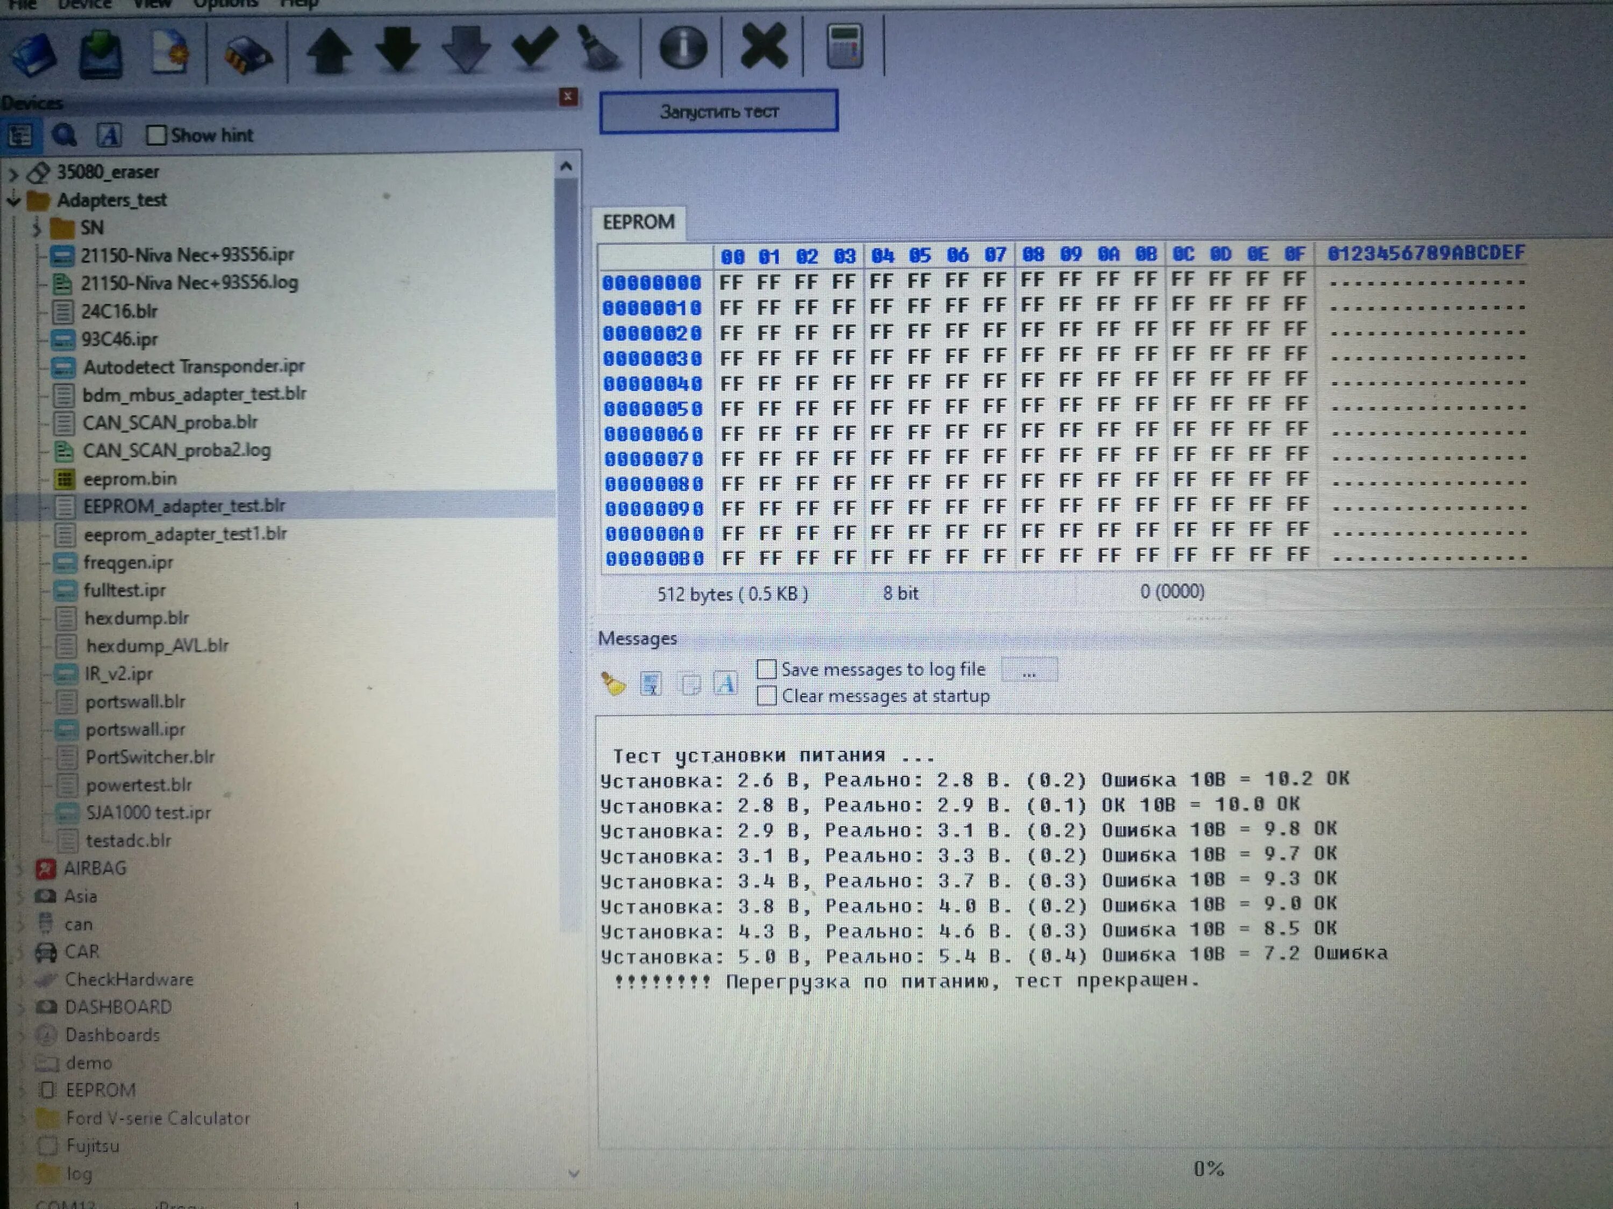Switch to the EEPROM tab
Screen dimensions: 1613x1209
pyautogui.click(x=639, y=222)
